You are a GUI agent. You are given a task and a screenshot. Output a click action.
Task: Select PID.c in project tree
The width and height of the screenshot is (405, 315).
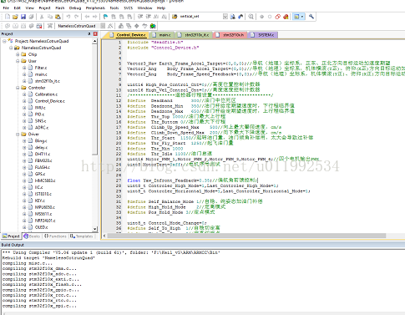click(x=39, y=114)
